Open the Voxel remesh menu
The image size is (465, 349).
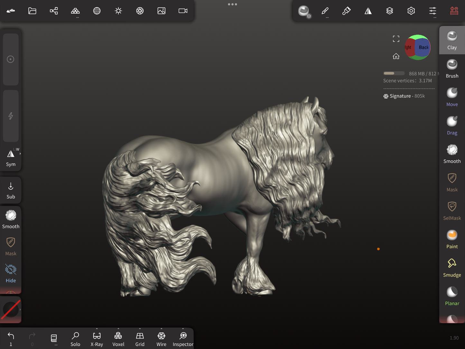coord(118,339)
